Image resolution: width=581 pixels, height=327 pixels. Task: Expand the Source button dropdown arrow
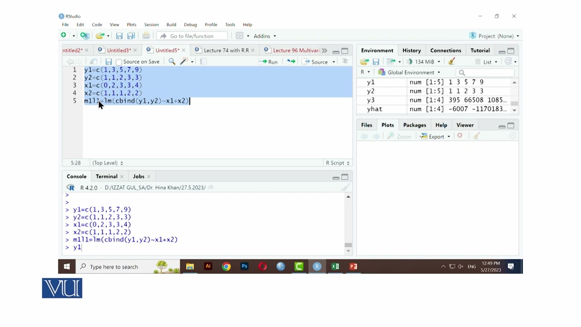pyautogui.click(x=334, y=62)
